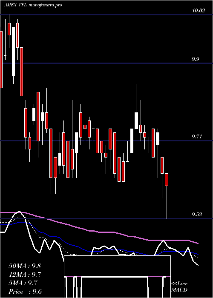Screen dimensions: 213x298
Task: Click the <<Live MACD label
Action: pyautogui.click(x=179, y=287)
